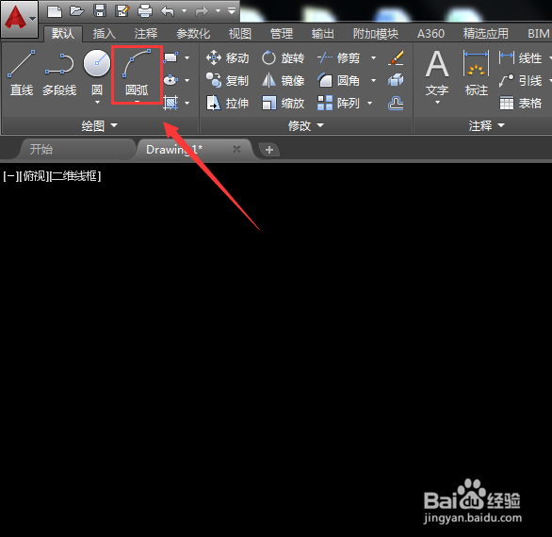Open the Add-ins (附加模块) tab
Image resolution: width=552 pixels, height=537 pixels.
tap(376, 34)
